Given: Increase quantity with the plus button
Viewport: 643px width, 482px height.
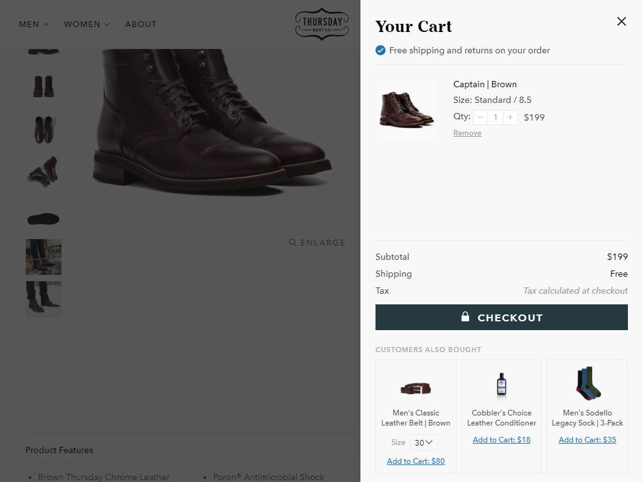Looking at the screenshot, I should pyautogui.click(x=510, y=117).
